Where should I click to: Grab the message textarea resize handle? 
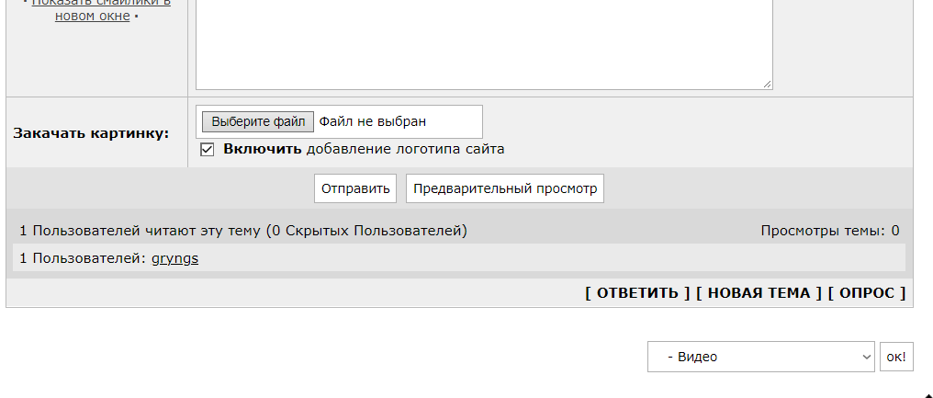click(767, 85)
